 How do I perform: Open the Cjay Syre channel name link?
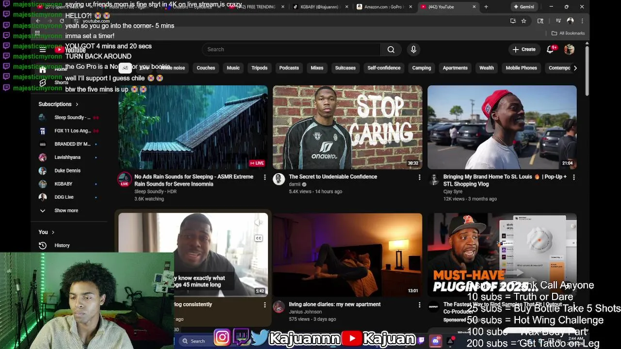pos(453,191)
